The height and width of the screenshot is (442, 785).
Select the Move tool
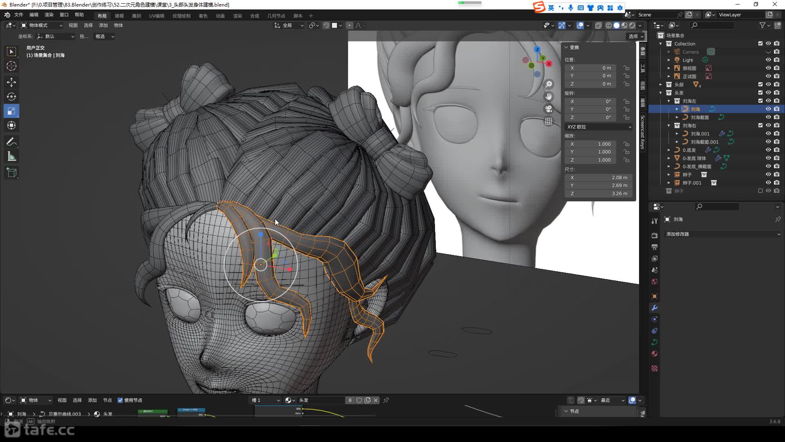[11, 82]
